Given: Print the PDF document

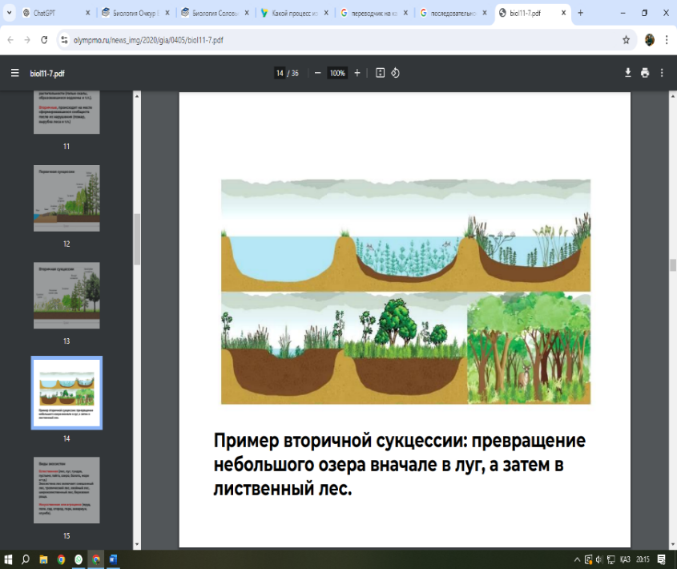Looking at the screenshot, I should (x=645, y=73).
